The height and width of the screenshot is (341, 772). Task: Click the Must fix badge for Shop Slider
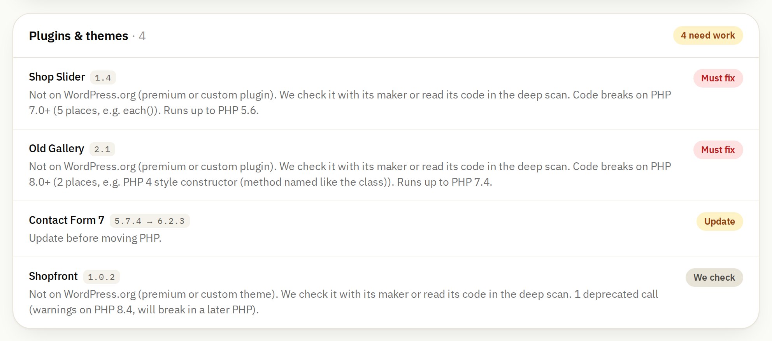(718, 78)
